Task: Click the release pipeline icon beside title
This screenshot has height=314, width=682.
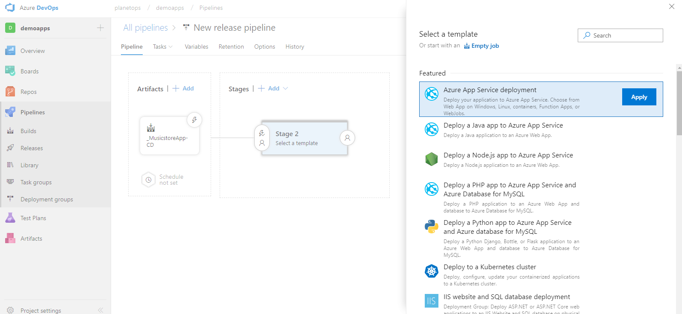Action: coord(186,28)
